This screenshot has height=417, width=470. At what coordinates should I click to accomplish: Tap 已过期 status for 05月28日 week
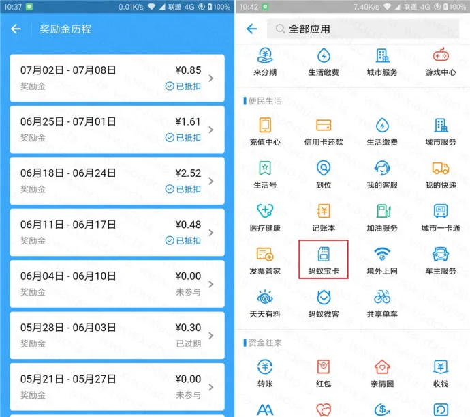pyautogui.click(x=189, y=343)
